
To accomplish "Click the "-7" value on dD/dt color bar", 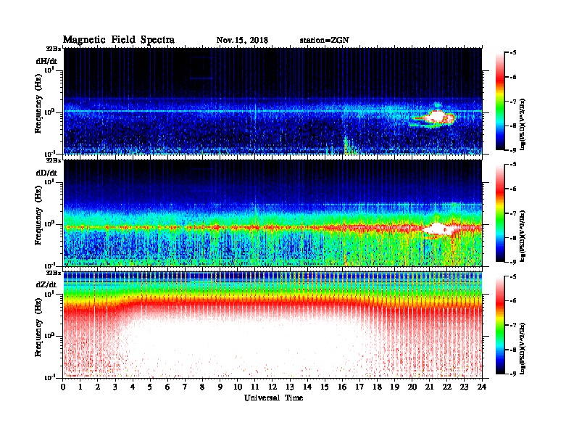I will point(513,213).
